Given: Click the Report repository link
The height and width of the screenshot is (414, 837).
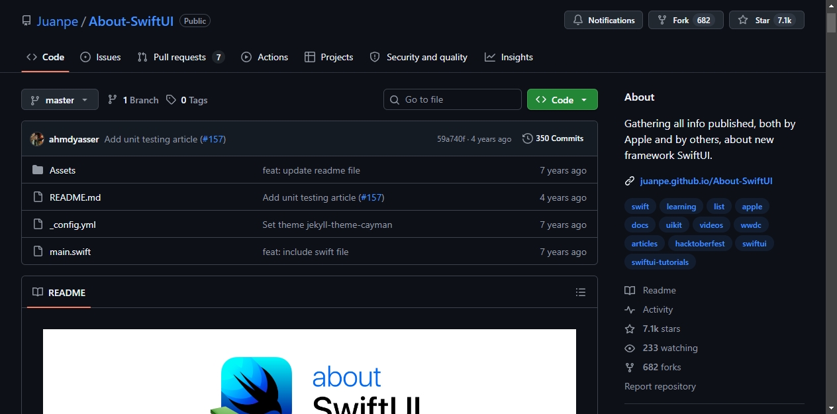Looking at the screenshot, I should [x=660, y=386].
